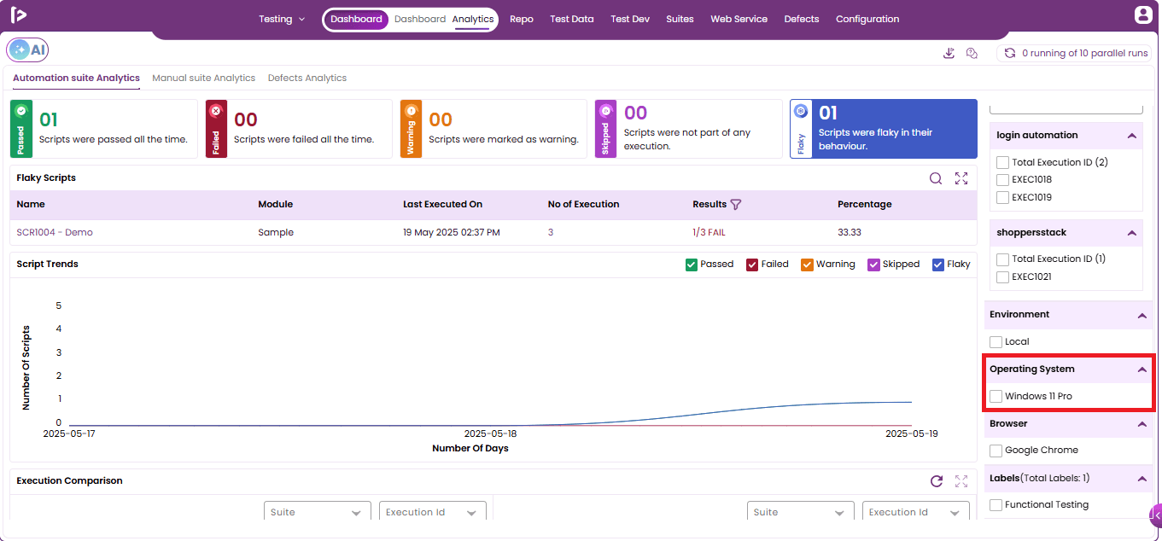Open the right Execution Id dropdown
Screen dimensions: 1162x541
click(916, 512)
